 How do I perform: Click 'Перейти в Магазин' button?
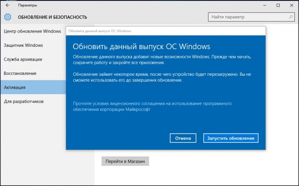pos(125,161)
